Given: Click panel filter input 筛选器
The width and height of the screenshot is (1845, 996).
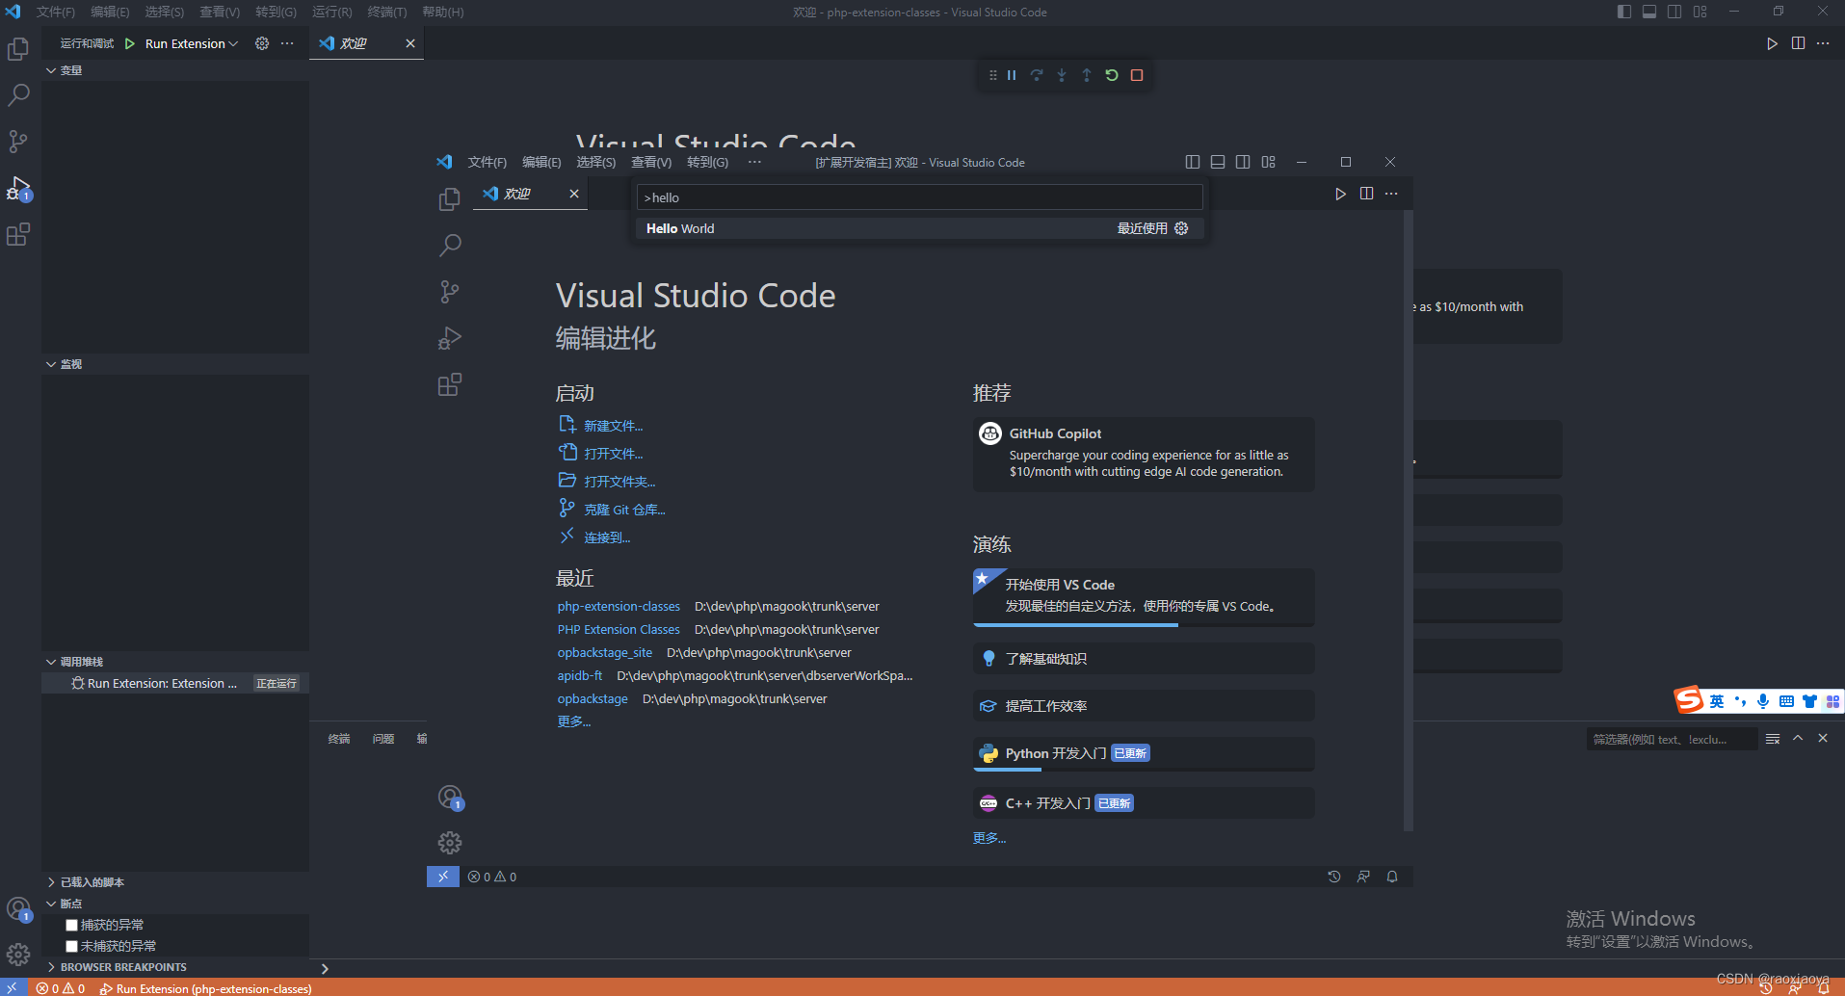Looking at the screenshot, I should point(1672,739).
